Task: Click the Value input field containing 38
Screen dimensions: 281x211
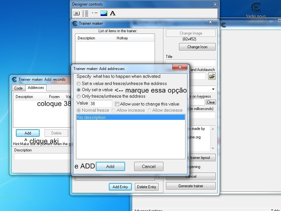Action: click(100, 104)
